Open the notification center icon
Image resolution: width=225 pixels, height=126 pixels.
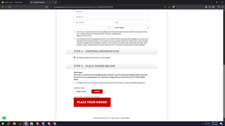tap(221, 124)
